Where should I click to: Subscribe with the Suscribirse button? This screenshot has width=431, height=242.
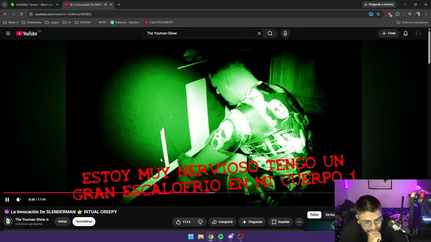[x=84, y=221]
